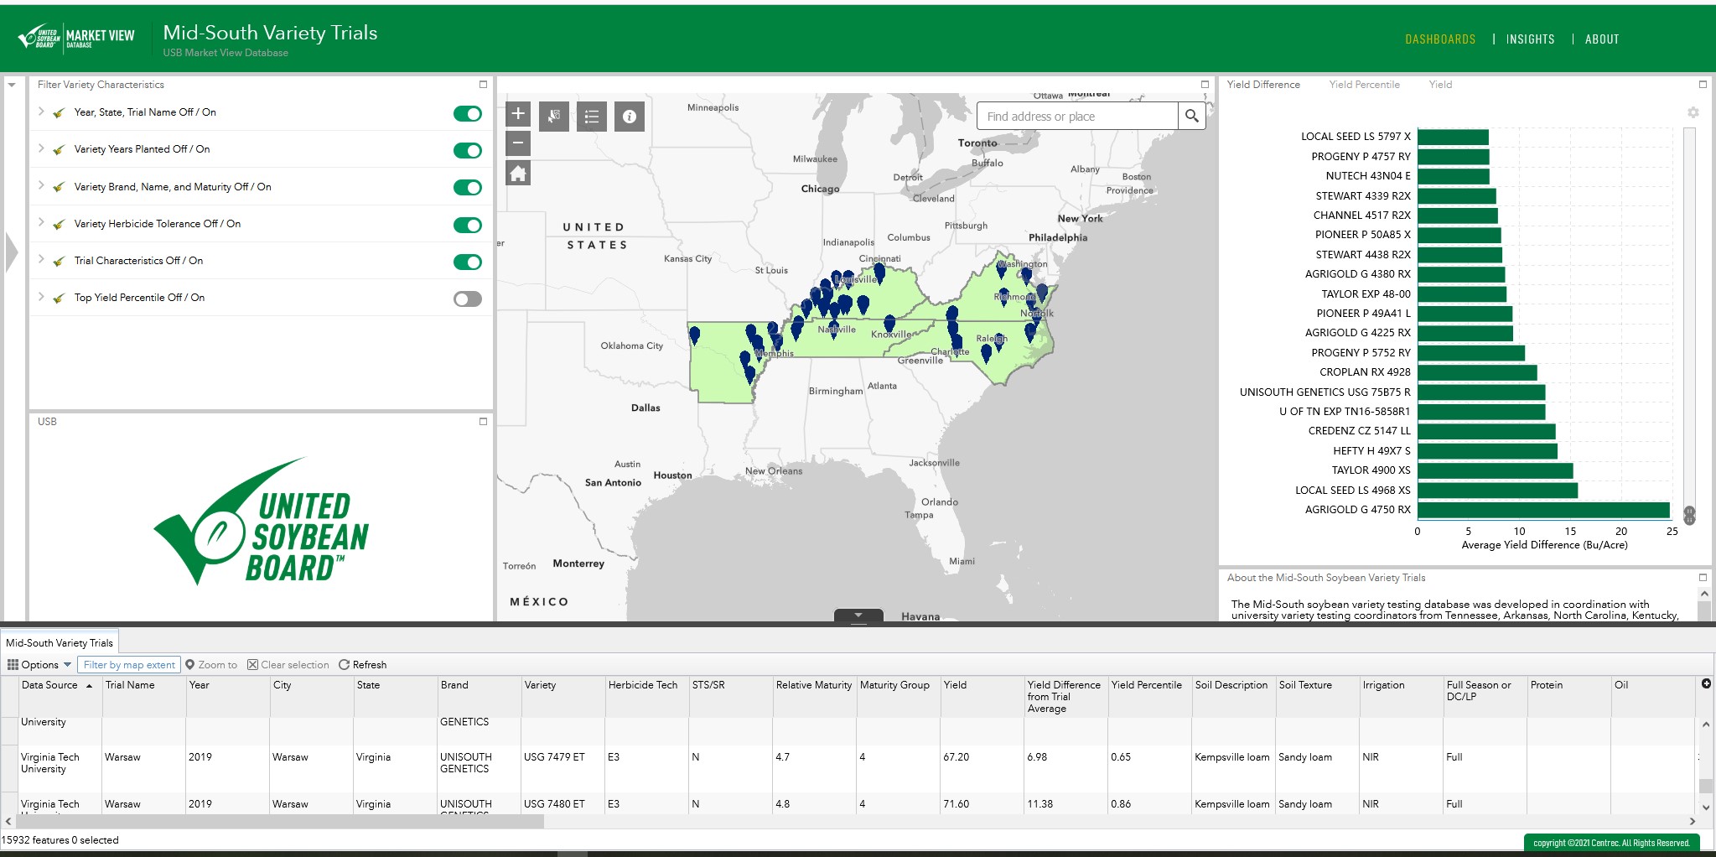The image size is (1716, 857).
Task: Zoom out of the map
Action: click(518, 143)
